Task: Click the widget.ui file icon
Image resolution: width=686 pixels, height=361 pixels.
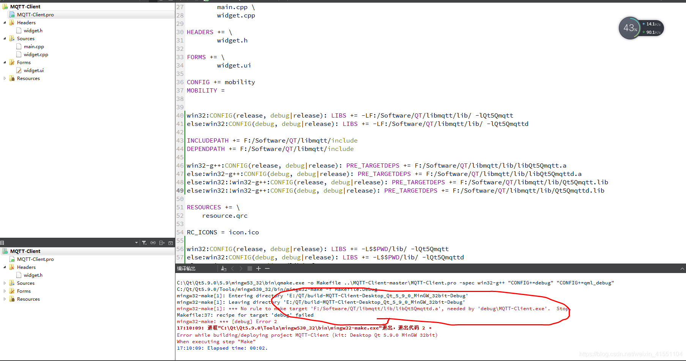Action: tap(19, 71)
